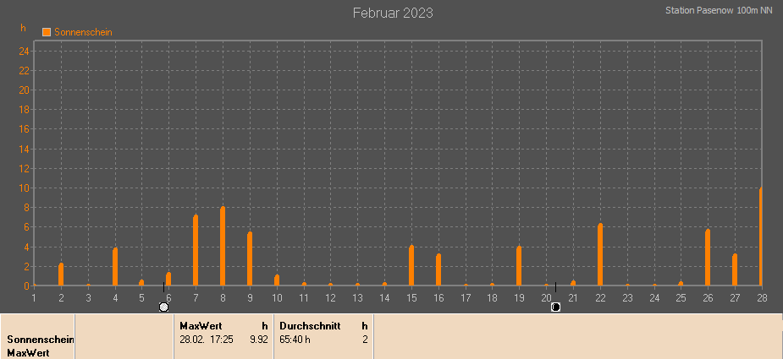Click the Sonnenschein MaxWert row label
The width and height of the screenshot is (783, 359).
pyautogui.click(x=41, y=346)
